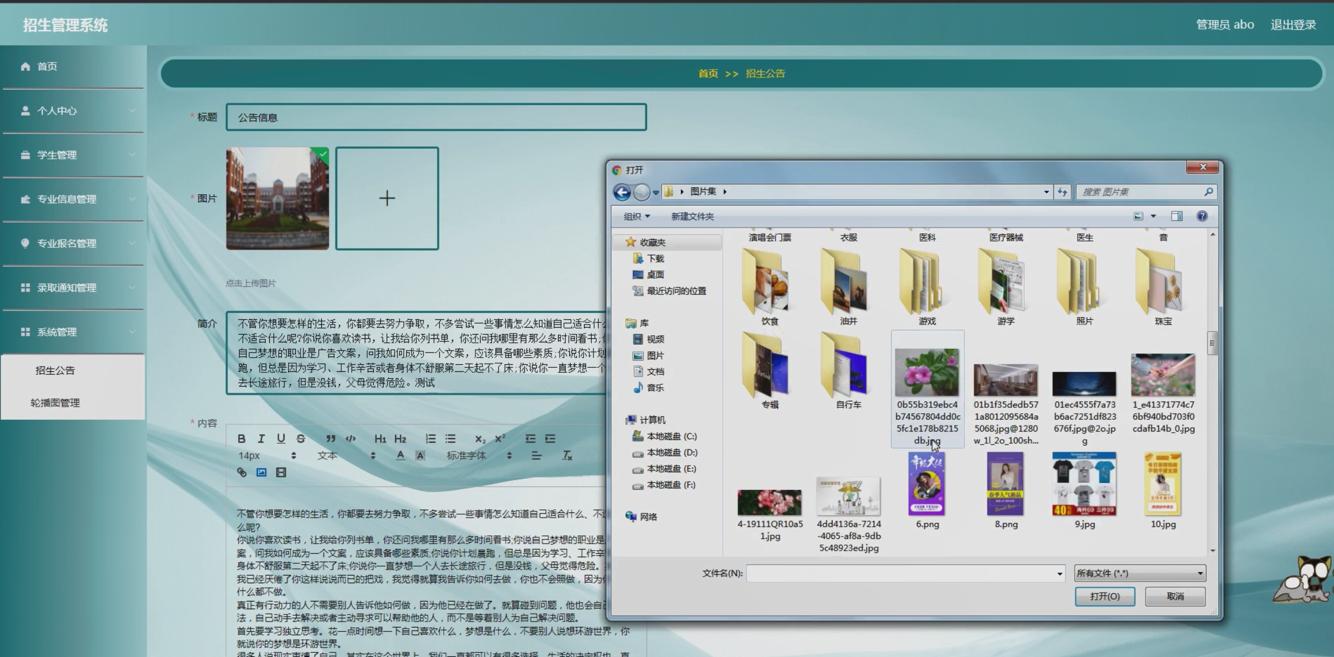Insert a blockquote in the editor
The image size is (1334, 657).
pyautogui.click(x=331, y=439)
